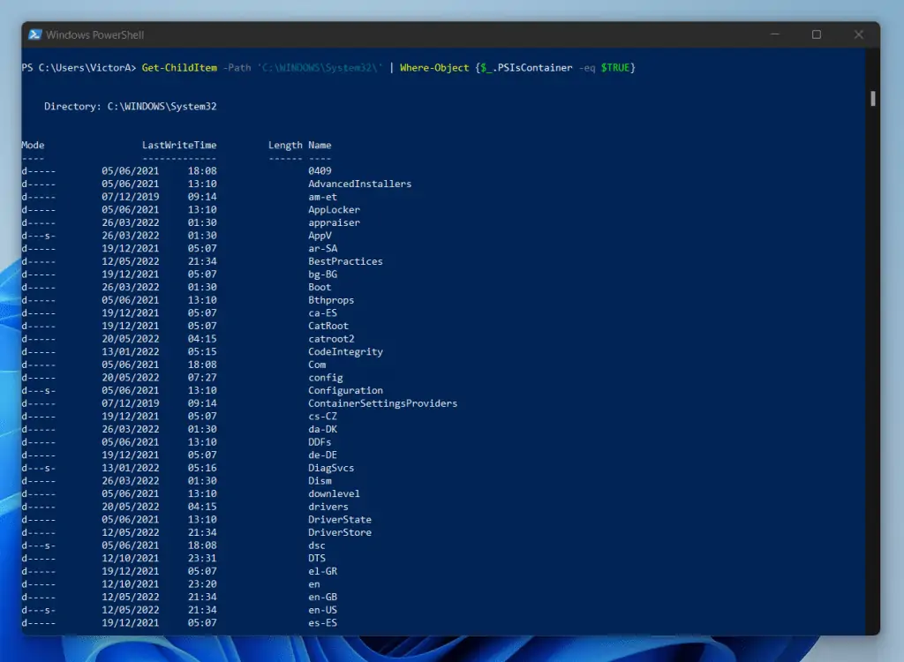Click the AdvancedInstallers folder name
This screenshot has height=662, width=904.
(360, 184)
